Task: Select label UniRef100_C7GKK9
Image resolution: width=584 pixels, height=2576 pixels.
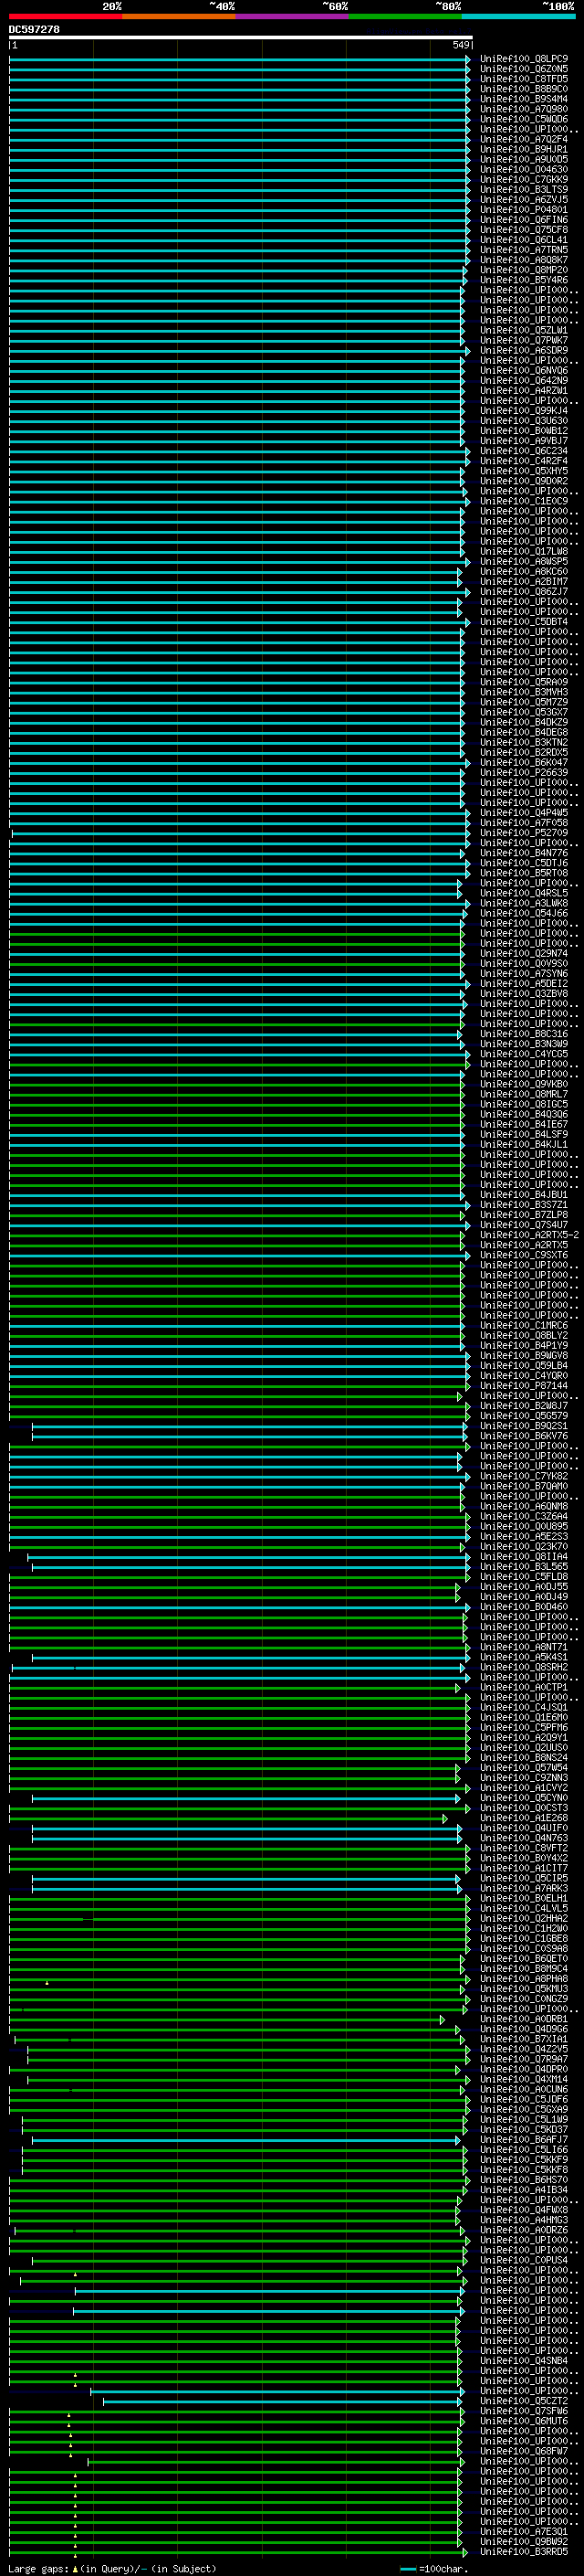Action: pos(523,179)
